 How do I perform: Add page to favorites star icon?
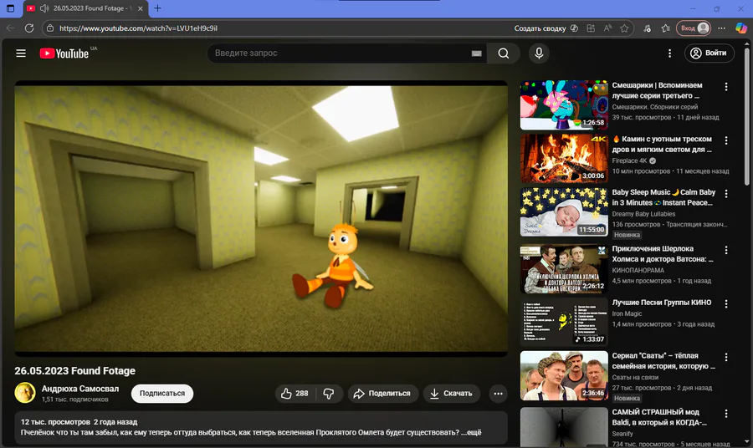[624, 28]
